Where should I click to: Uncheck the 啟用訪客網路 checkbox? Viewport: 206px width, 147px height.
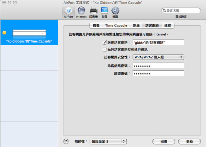(x=105, y=43)
